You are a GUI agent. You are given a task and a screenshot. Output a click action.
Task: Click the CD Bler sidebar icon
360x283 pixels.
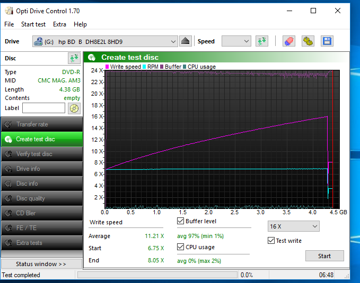pos(8,213)
